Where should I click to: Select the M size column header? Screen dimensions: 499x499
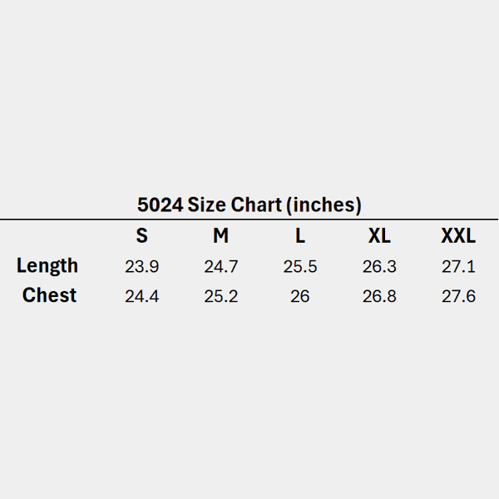pos(220,236)
